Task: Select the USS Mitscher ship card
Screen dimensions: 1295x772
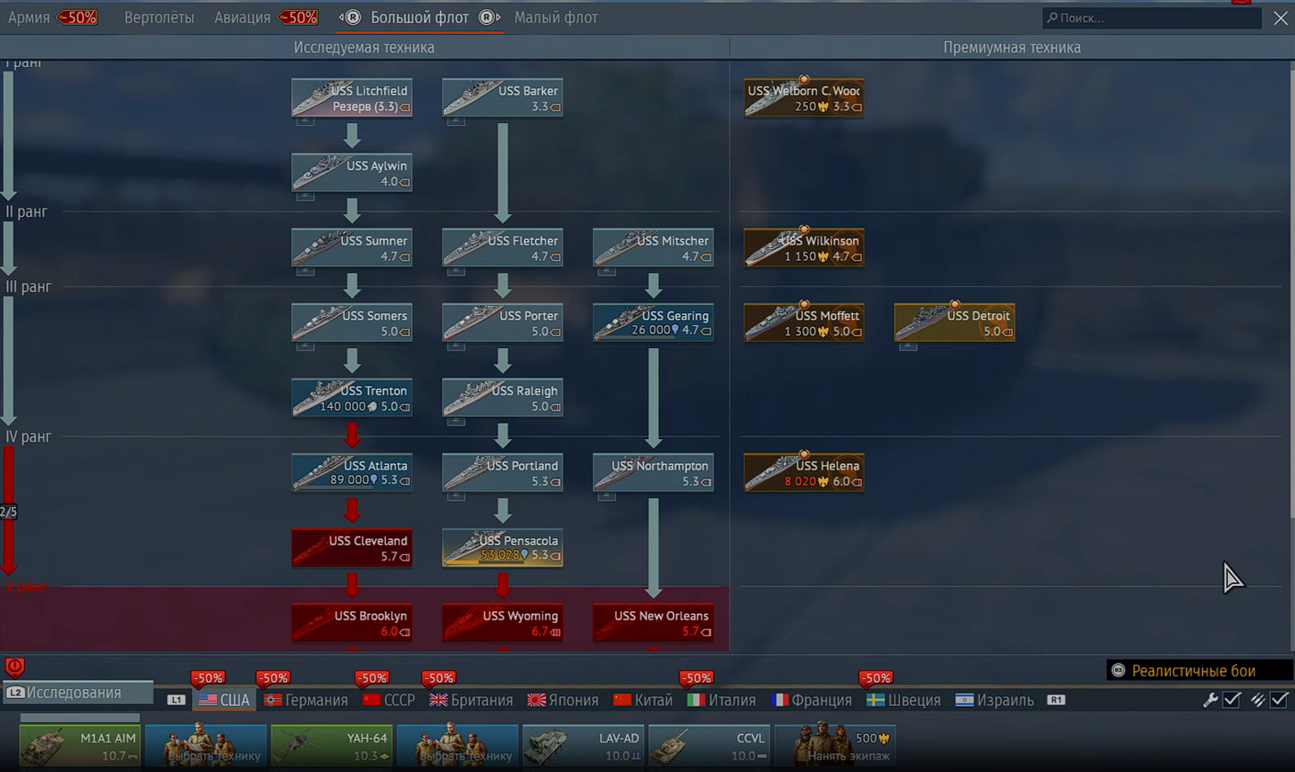Action: [653, 247]
